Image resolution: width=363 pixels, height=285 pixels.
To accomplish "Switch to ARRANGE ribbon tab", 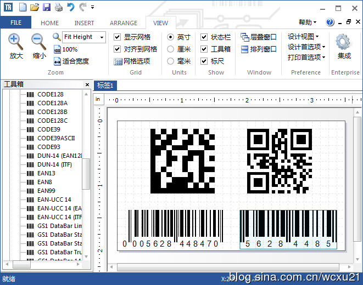I will pos(124,23).
